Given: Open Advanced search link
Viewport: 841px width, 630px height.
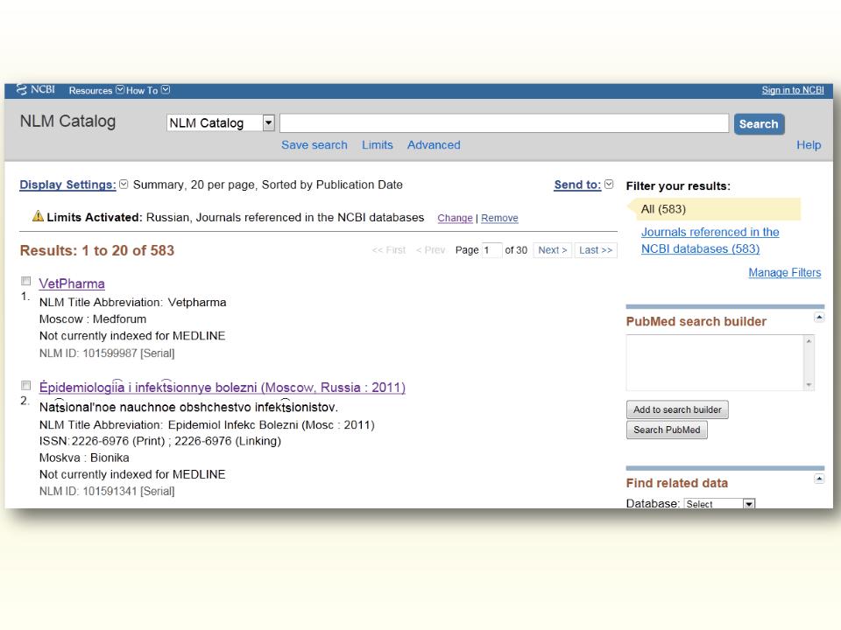Looking at the screenshot, I should (434, 144).
